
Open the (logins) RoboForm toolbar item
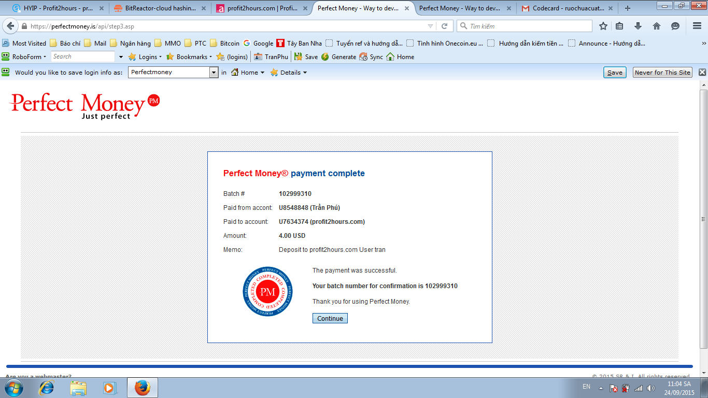point(232,57)
